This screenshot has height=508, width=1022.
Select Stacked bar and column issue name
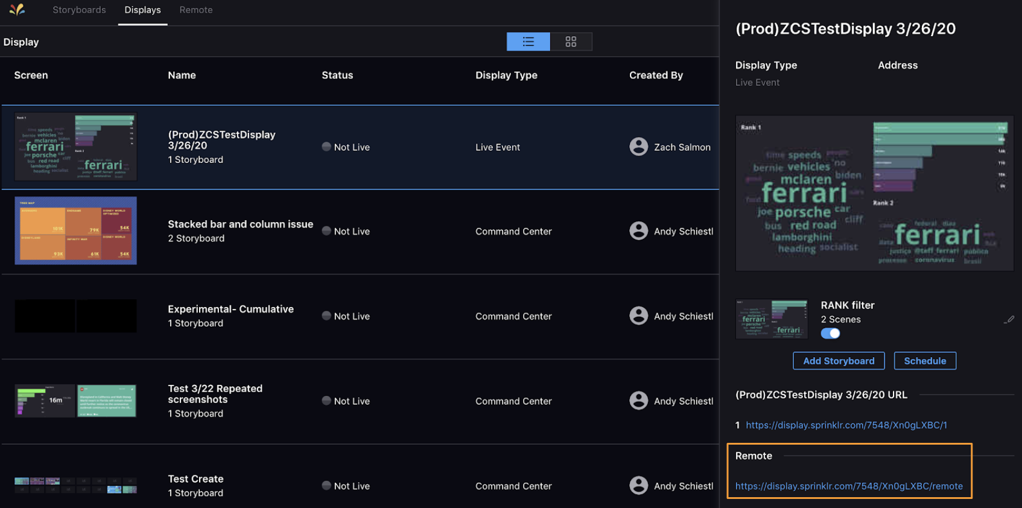coord(240,224)
